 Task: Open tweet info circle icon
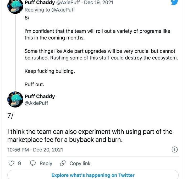point(175,150)
